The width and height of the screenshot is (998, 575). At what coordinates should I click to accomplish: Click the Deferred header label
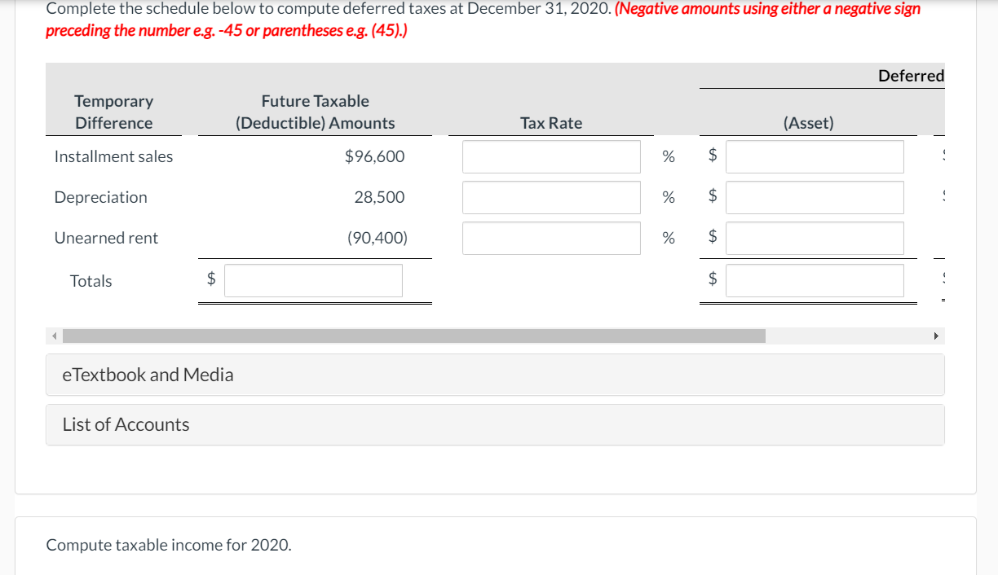point(912,75)
